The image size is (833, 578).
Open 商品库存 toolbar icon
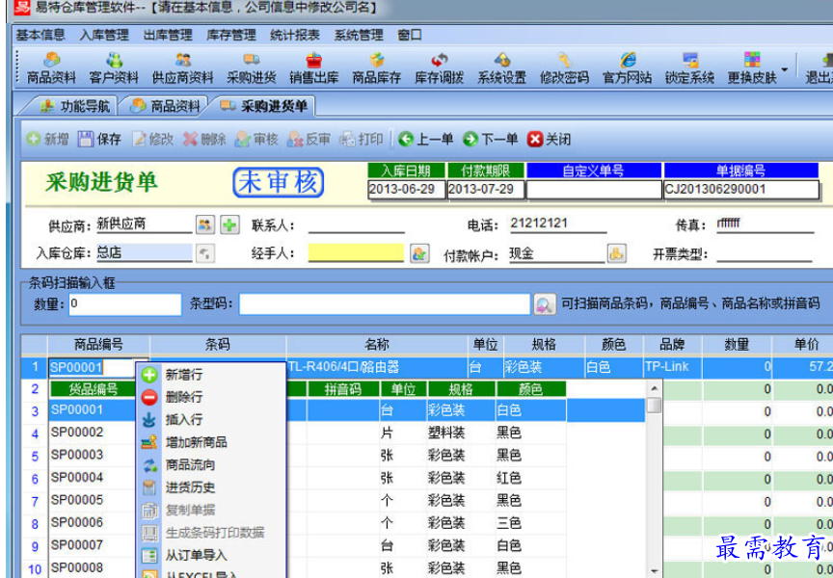point(377,68)
